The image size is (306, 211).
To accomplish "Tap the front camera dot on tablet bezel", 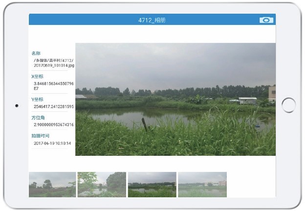I will [x=17, y=105].
